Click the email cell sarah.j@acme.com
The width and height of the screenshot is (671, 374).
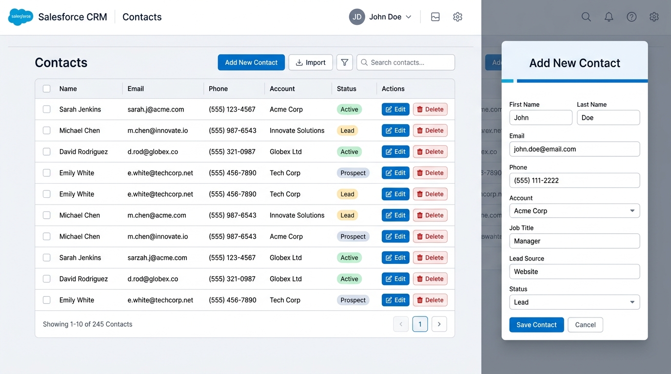[156, 109]
